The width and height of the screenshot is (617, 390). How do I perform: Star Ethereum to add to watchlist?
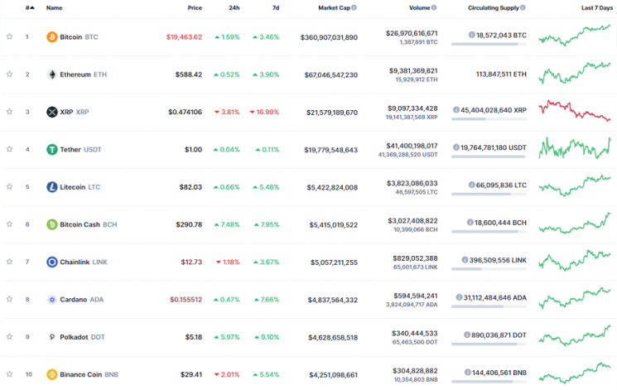click(x=9, y=74)
